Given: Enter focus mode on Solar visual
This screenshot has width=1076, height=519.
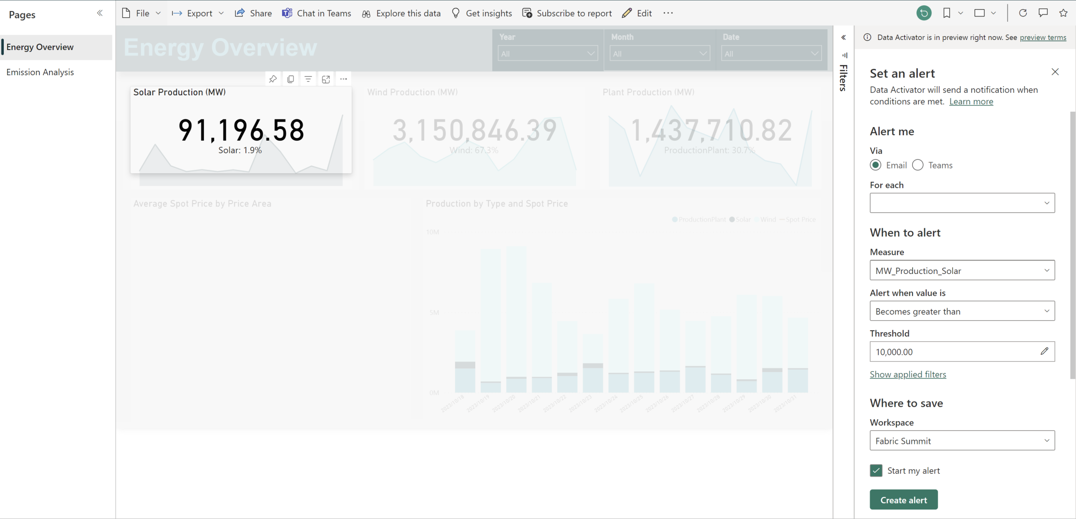Looking at the screenshot, I should point(326,79).
